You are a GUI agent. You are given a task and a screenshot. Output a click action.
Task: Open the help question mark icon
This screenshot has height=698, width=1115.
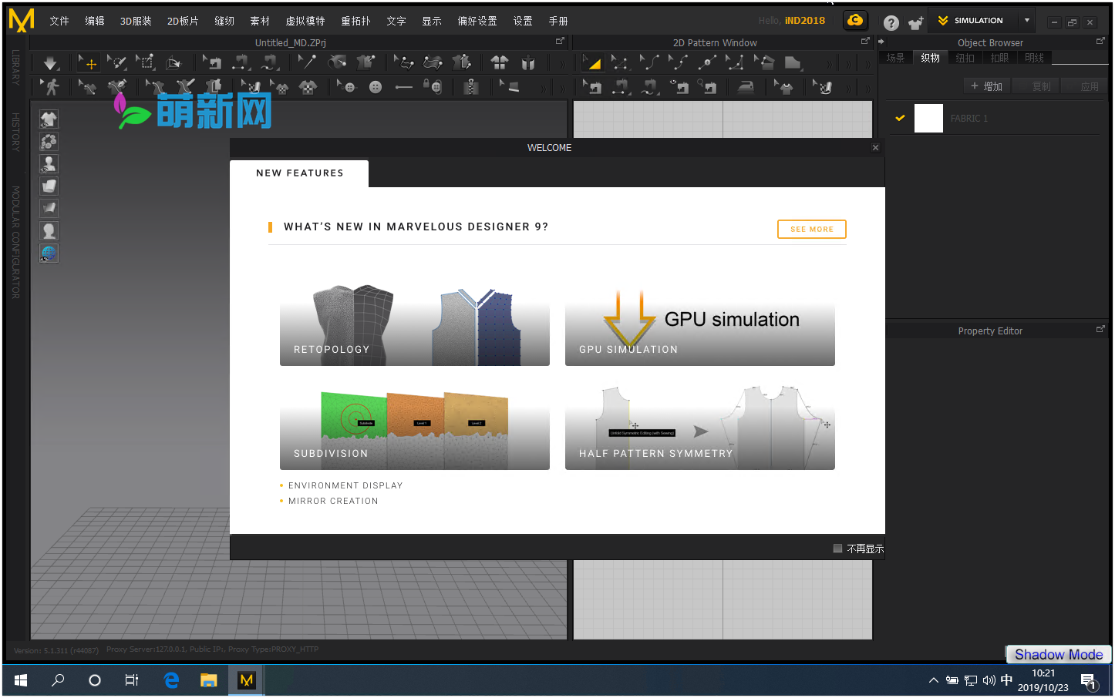[891, 23]
